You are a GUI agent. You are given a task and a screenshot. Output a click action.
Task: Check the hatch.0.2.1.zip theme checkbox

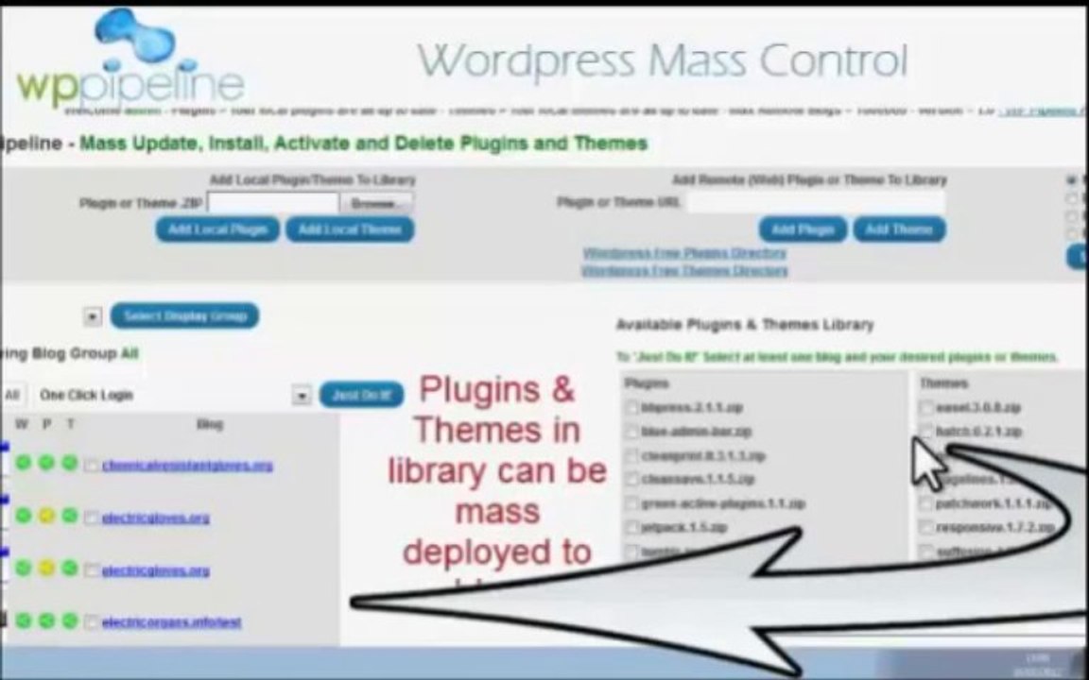925,432
